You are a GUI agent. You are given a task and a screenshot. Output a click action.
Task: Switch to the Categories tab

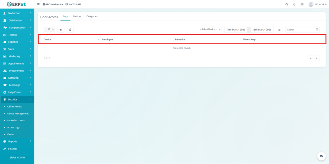92,16
